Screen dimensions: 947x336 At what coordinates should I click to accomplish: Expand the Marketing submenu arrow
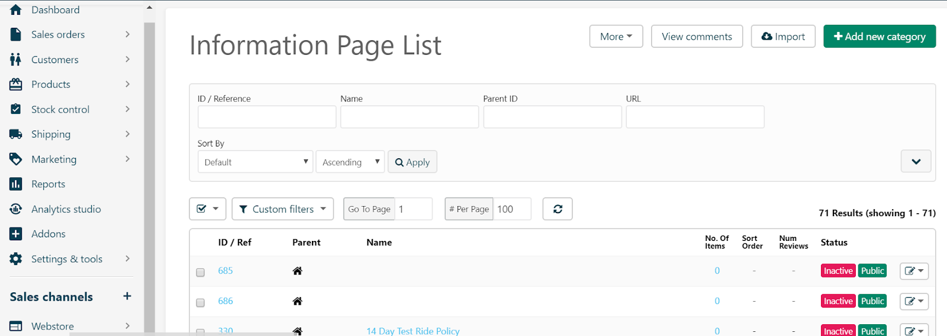coord(127,159)
